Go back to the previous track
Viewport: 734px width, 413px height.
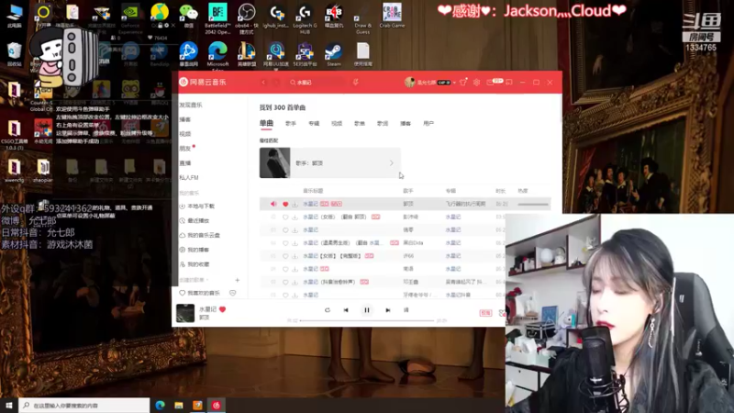pos(346,310)
